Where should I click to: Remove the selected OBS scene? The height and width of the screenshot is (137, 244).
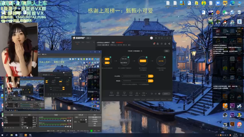8,128
